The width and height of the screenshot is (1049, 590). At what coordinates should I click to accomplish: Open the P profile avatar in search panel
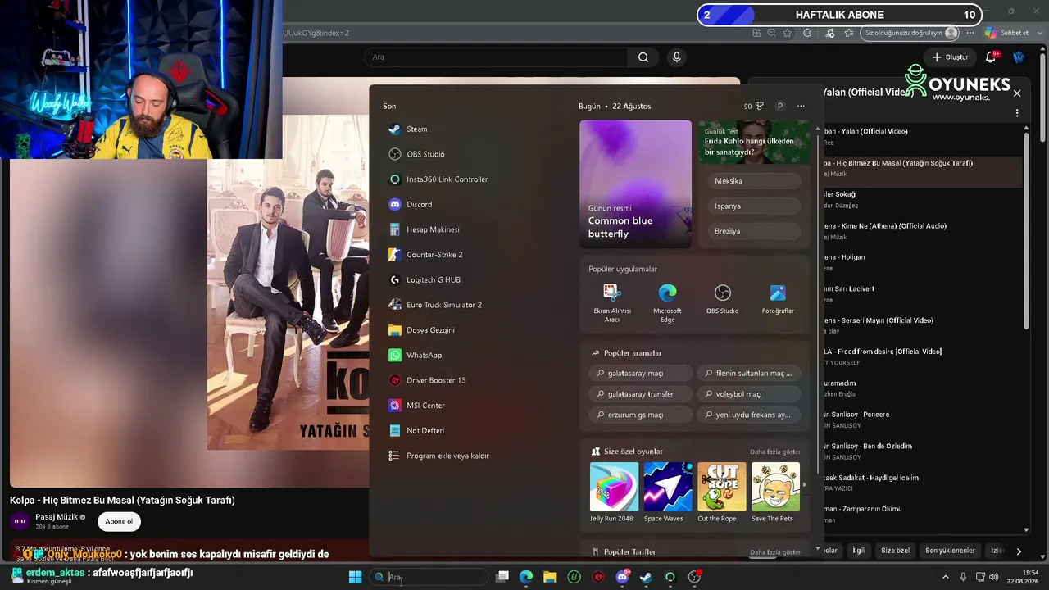click(x=780, y=107)
